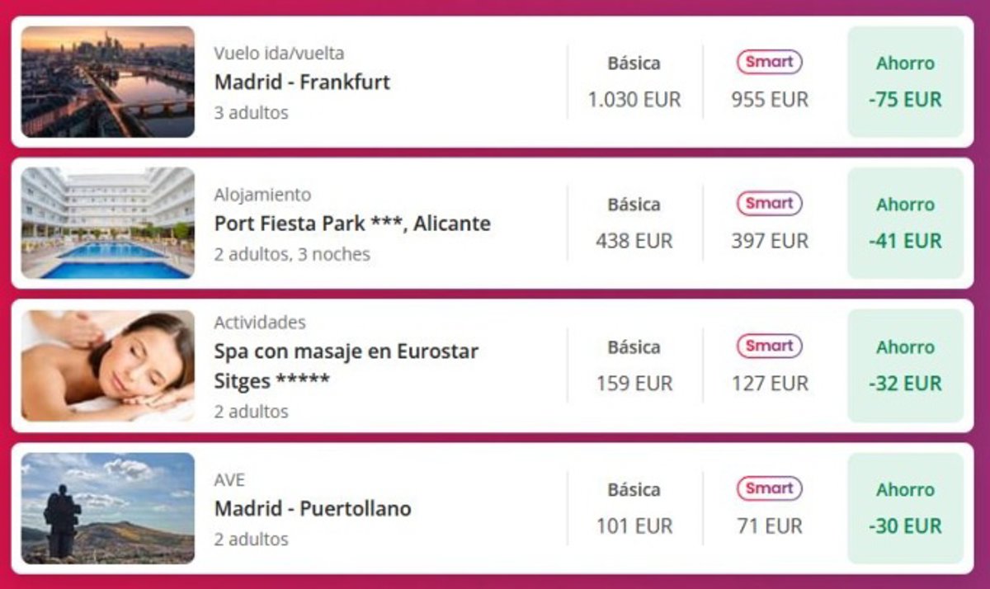Open the hotel pool thumbnail image
Viewport: 990px width, 589px height.
click(108, 224)
